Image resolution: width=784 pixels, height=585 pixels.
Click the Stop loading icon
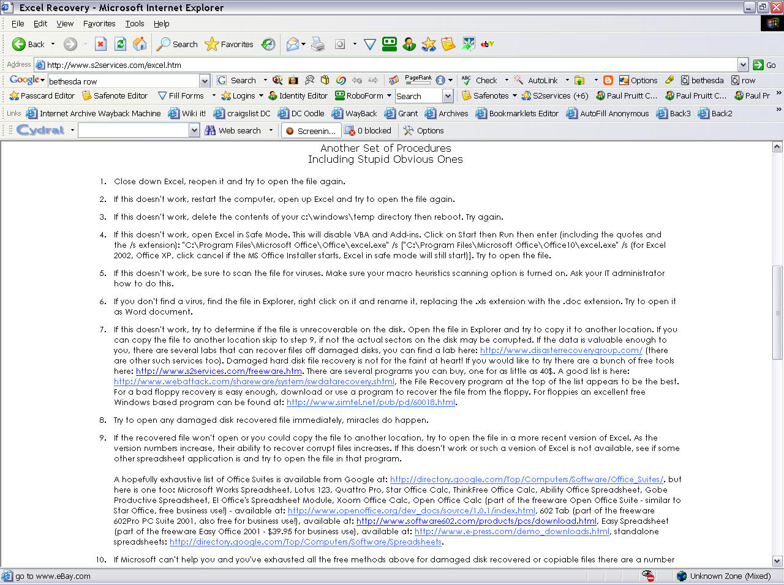click(x=101, y=44)
